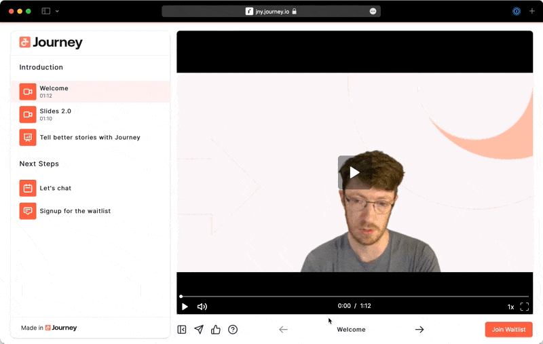Share the journey via paper plane icon

click(199, 330)
